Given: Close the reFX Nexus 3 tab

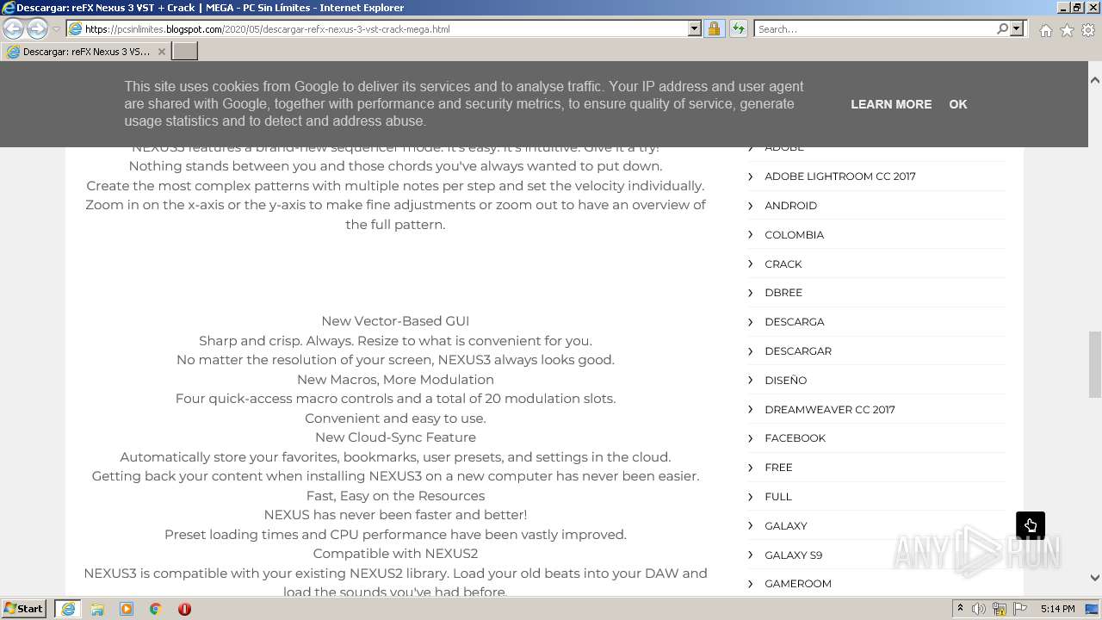Looking at the screenshot, I should tap(161, 52).
